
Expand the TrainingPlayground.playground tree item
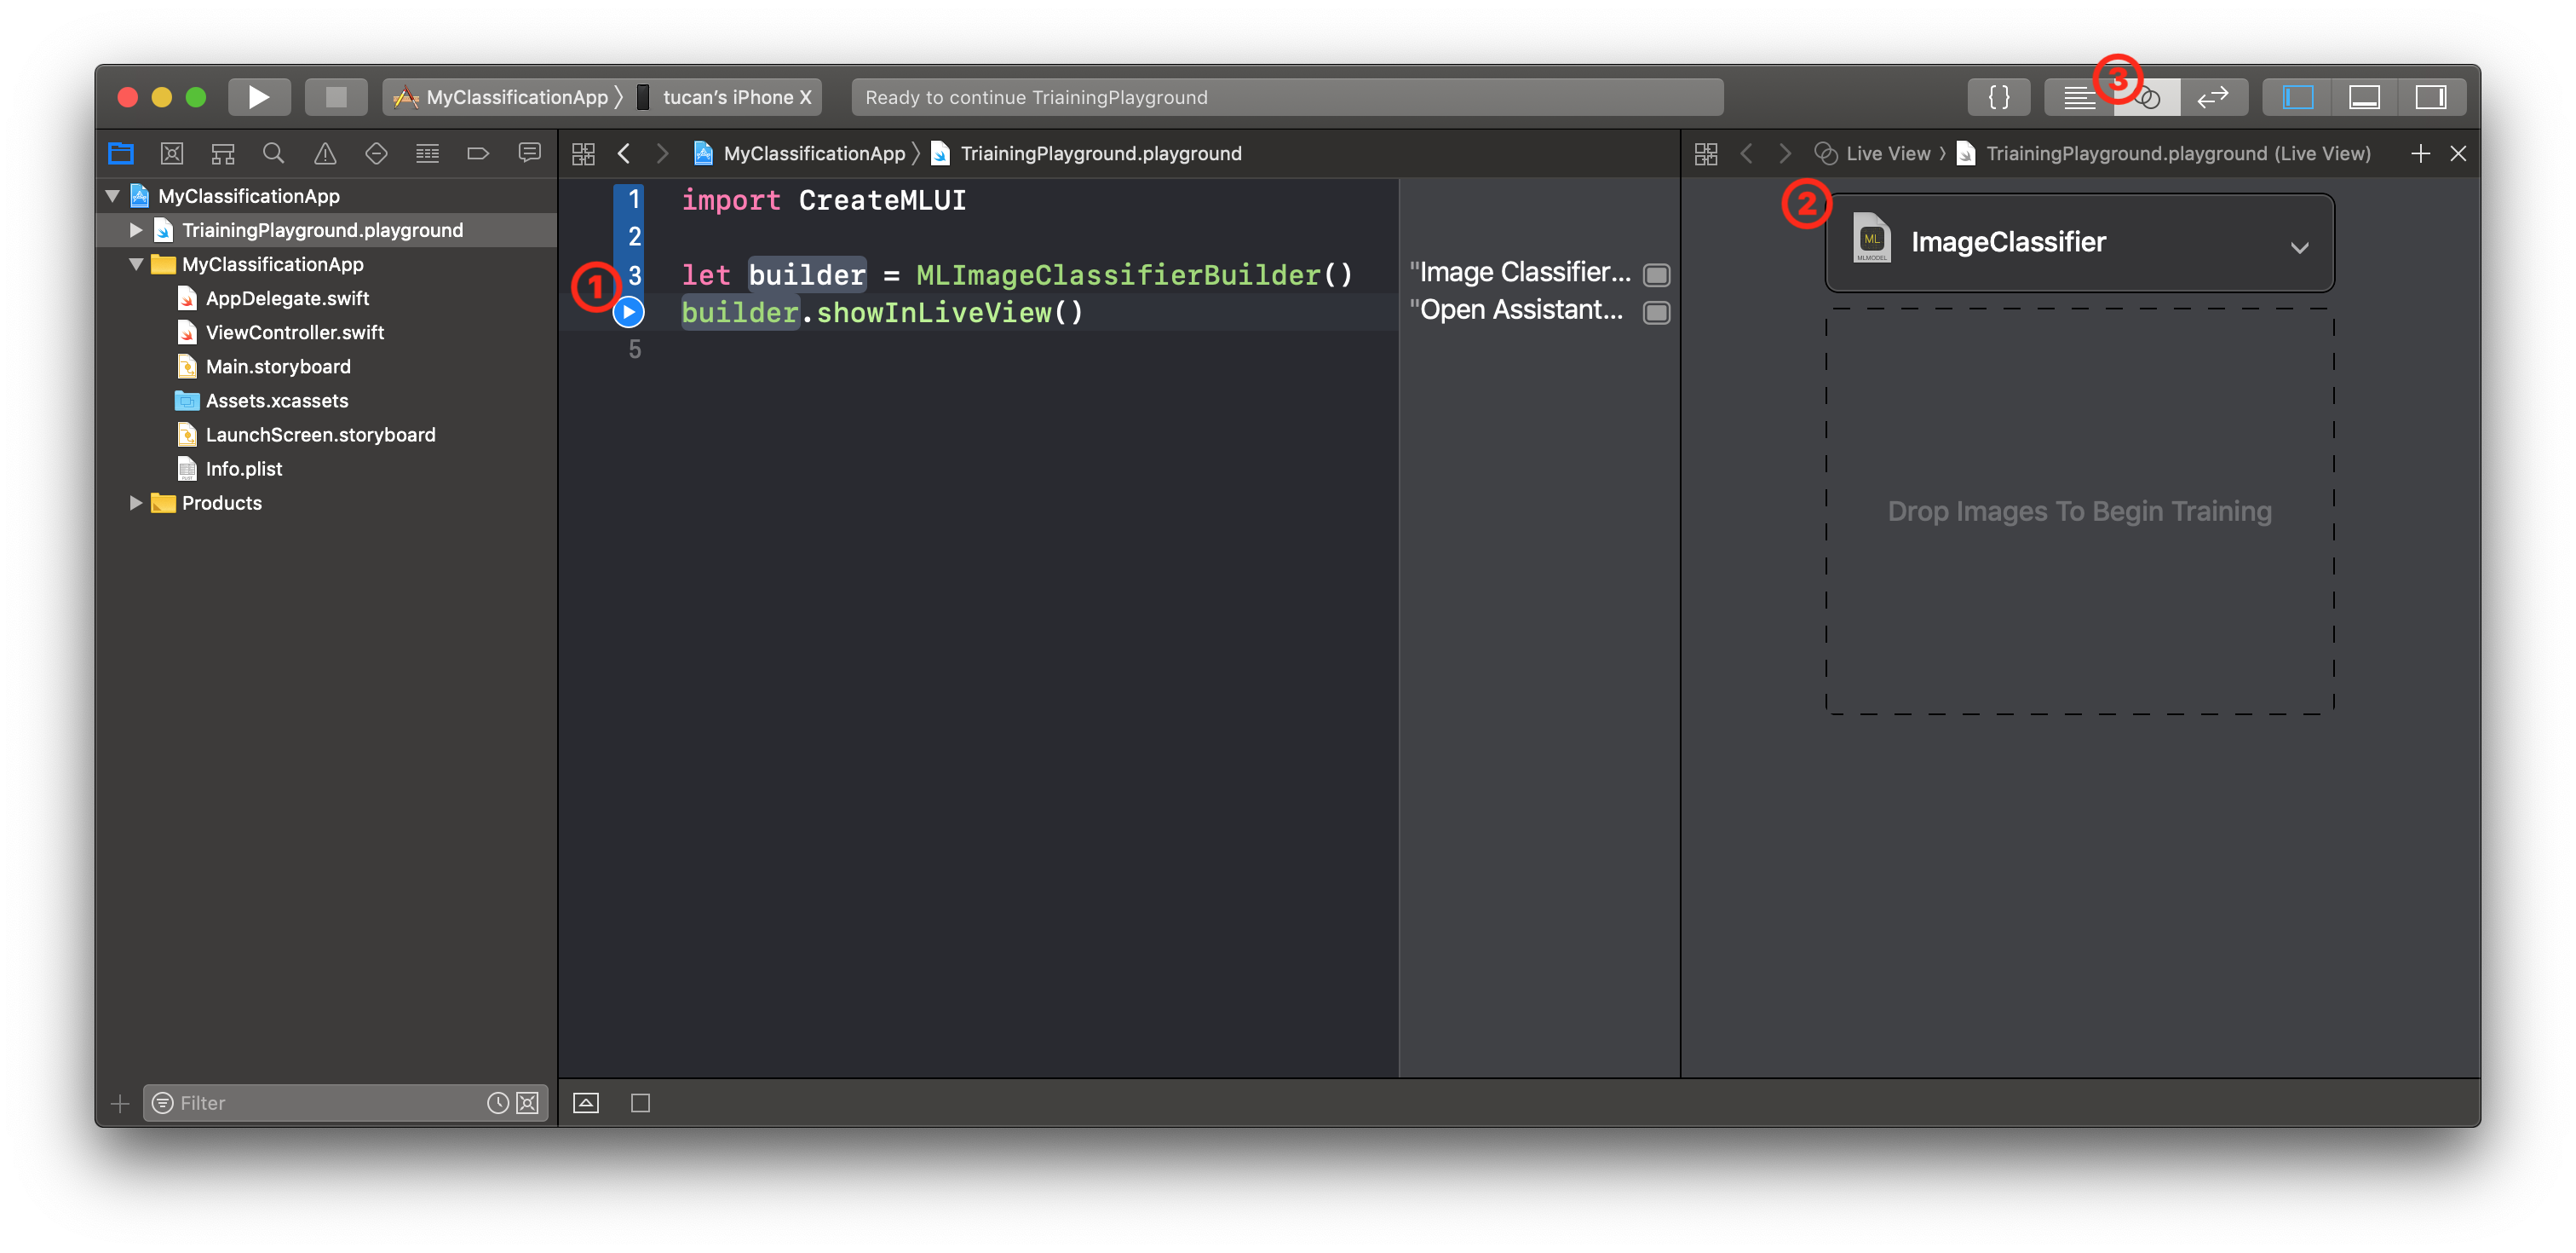pyautogui.click(x=136, y=230)
